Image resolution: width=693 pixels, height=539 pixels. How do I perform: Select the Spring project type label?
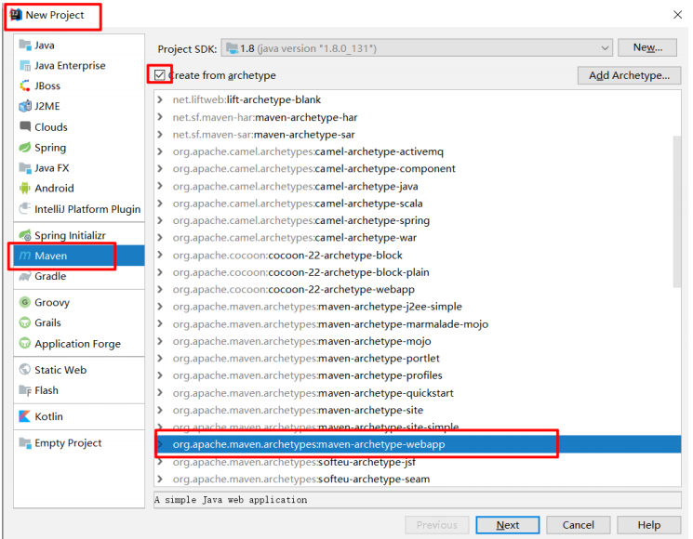pyautogui.click(x=50, y=148)
